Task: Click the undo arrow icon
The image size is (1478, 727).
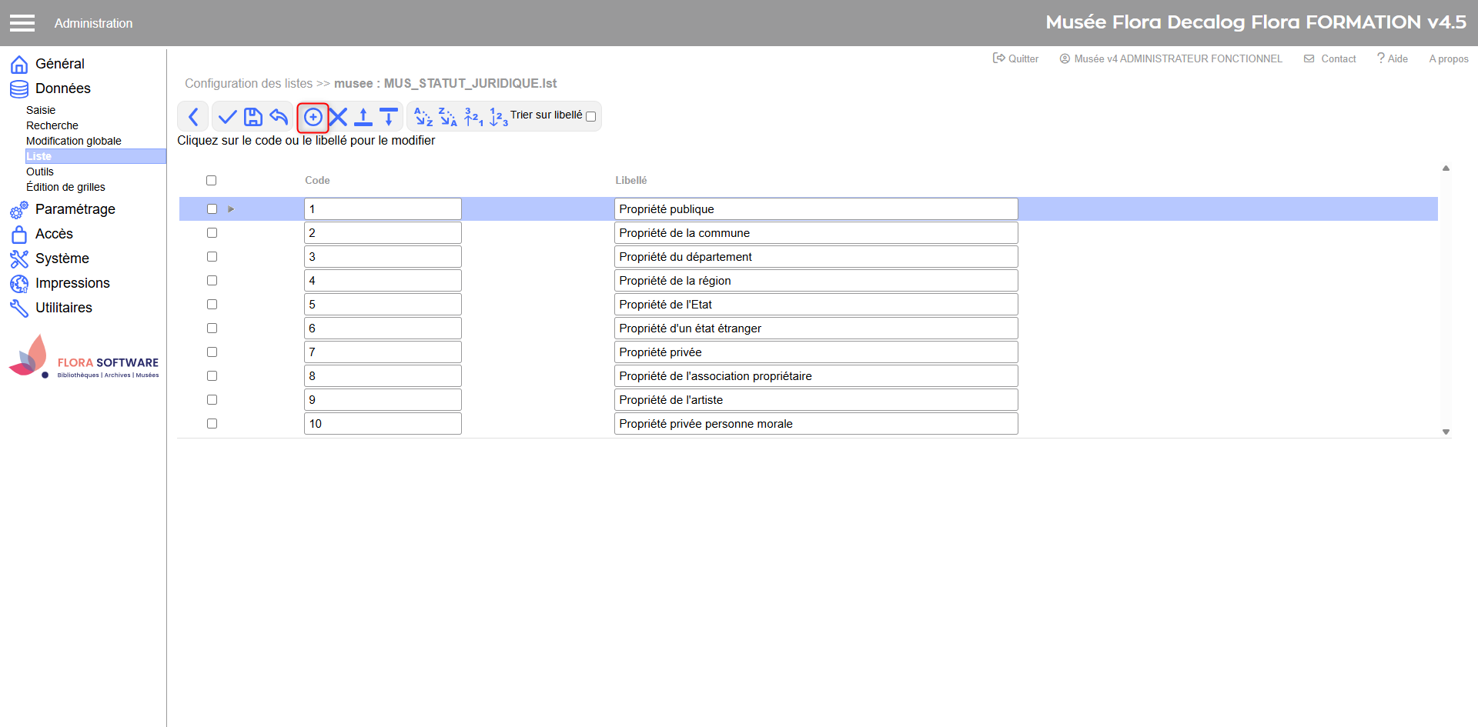Action: pyautogui.click(x=279, y=117)
